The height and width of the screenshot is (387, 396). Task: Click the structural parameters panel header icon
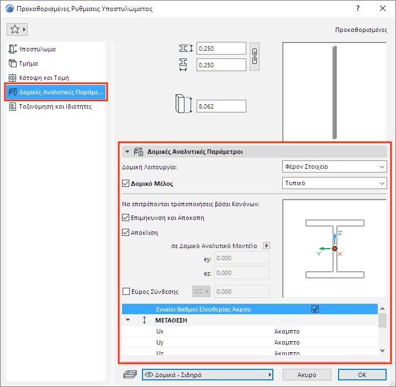pos(139,152)
